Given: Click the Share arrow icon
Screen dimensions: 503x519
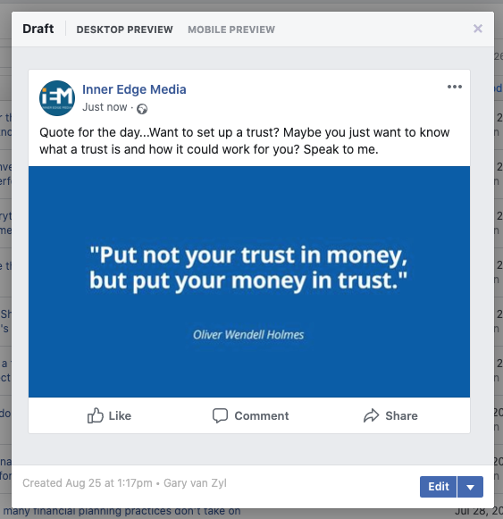Looking at the screenshot, I should pyautogui.click(x=371, y=415).
